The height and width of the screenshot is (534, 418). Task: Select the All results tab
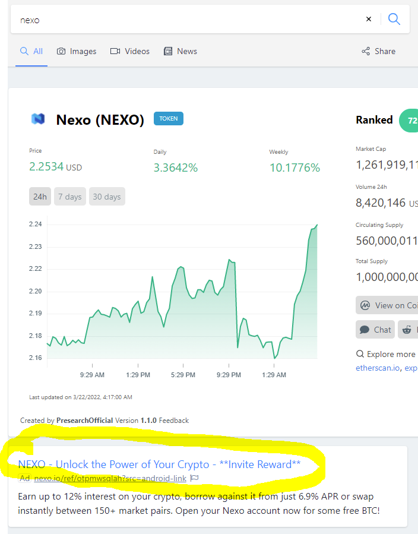click(x=31, y=52)
